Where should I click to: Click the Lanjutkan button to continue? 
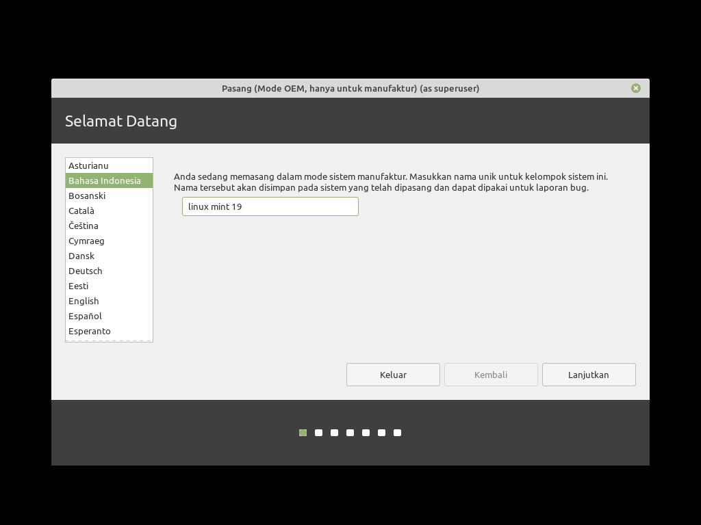(589, 375)
